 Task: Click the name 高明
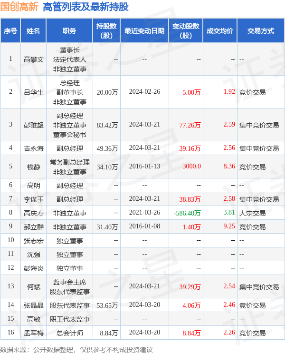pos(34,186)
